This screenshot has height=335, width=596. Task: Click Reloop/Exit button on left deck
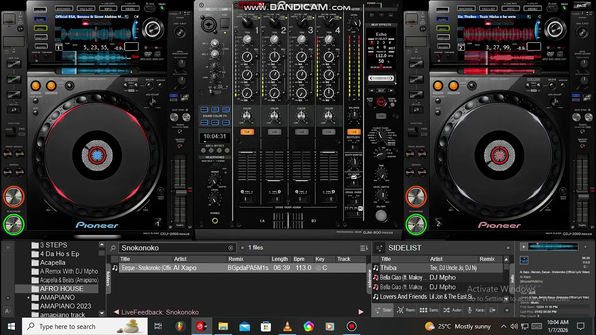click(69, 86)
